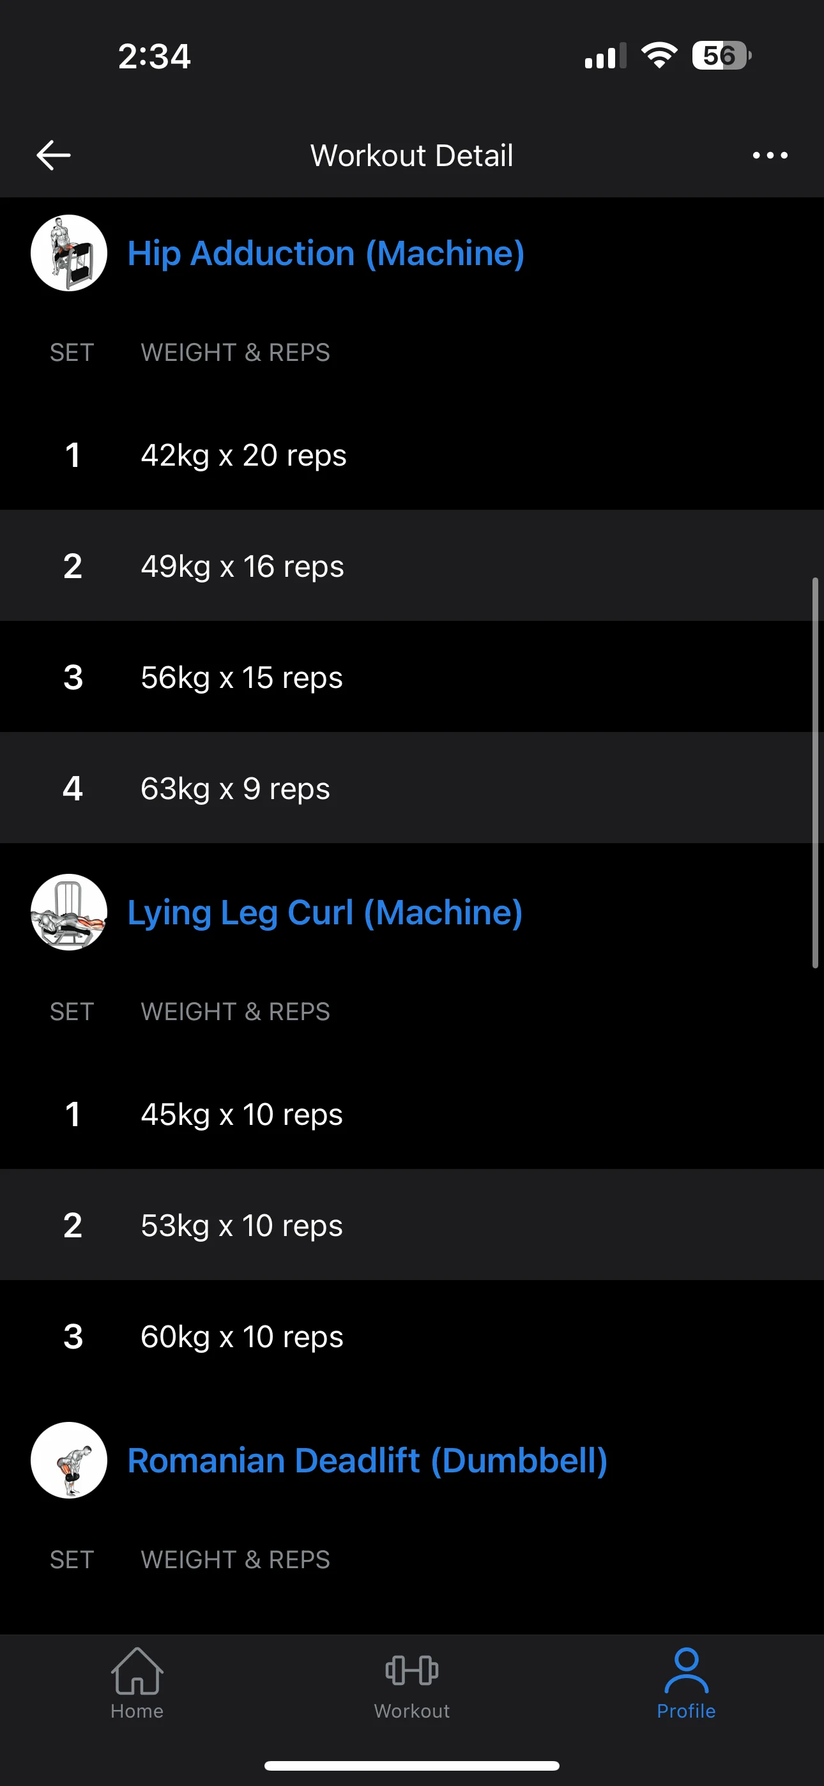Tap the Romanian Deadlift exercise thumbnail
Image resolution: width=824 pixels, height=1786 pixels.
[69, 1460]
